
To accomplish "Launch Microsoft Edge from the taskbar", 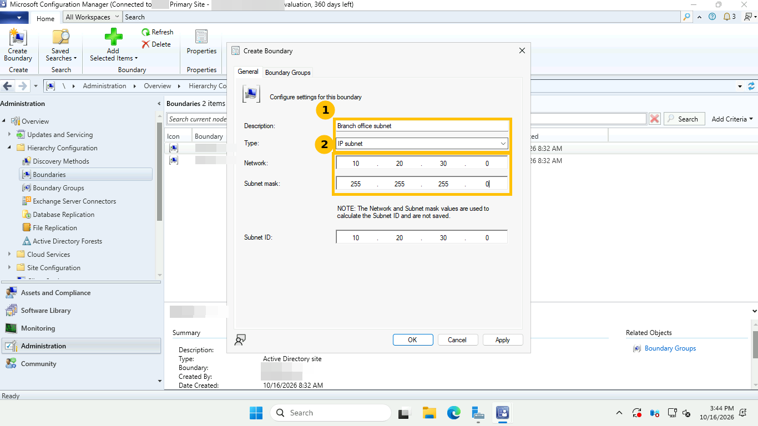I will [x=454, y=413].
